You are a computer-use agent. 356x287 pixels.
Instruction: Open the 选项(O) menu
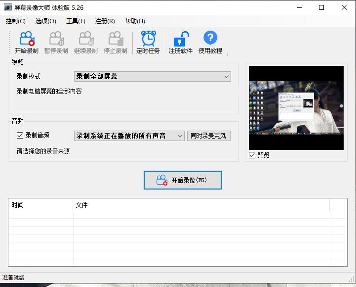click(x=45, y=21)
